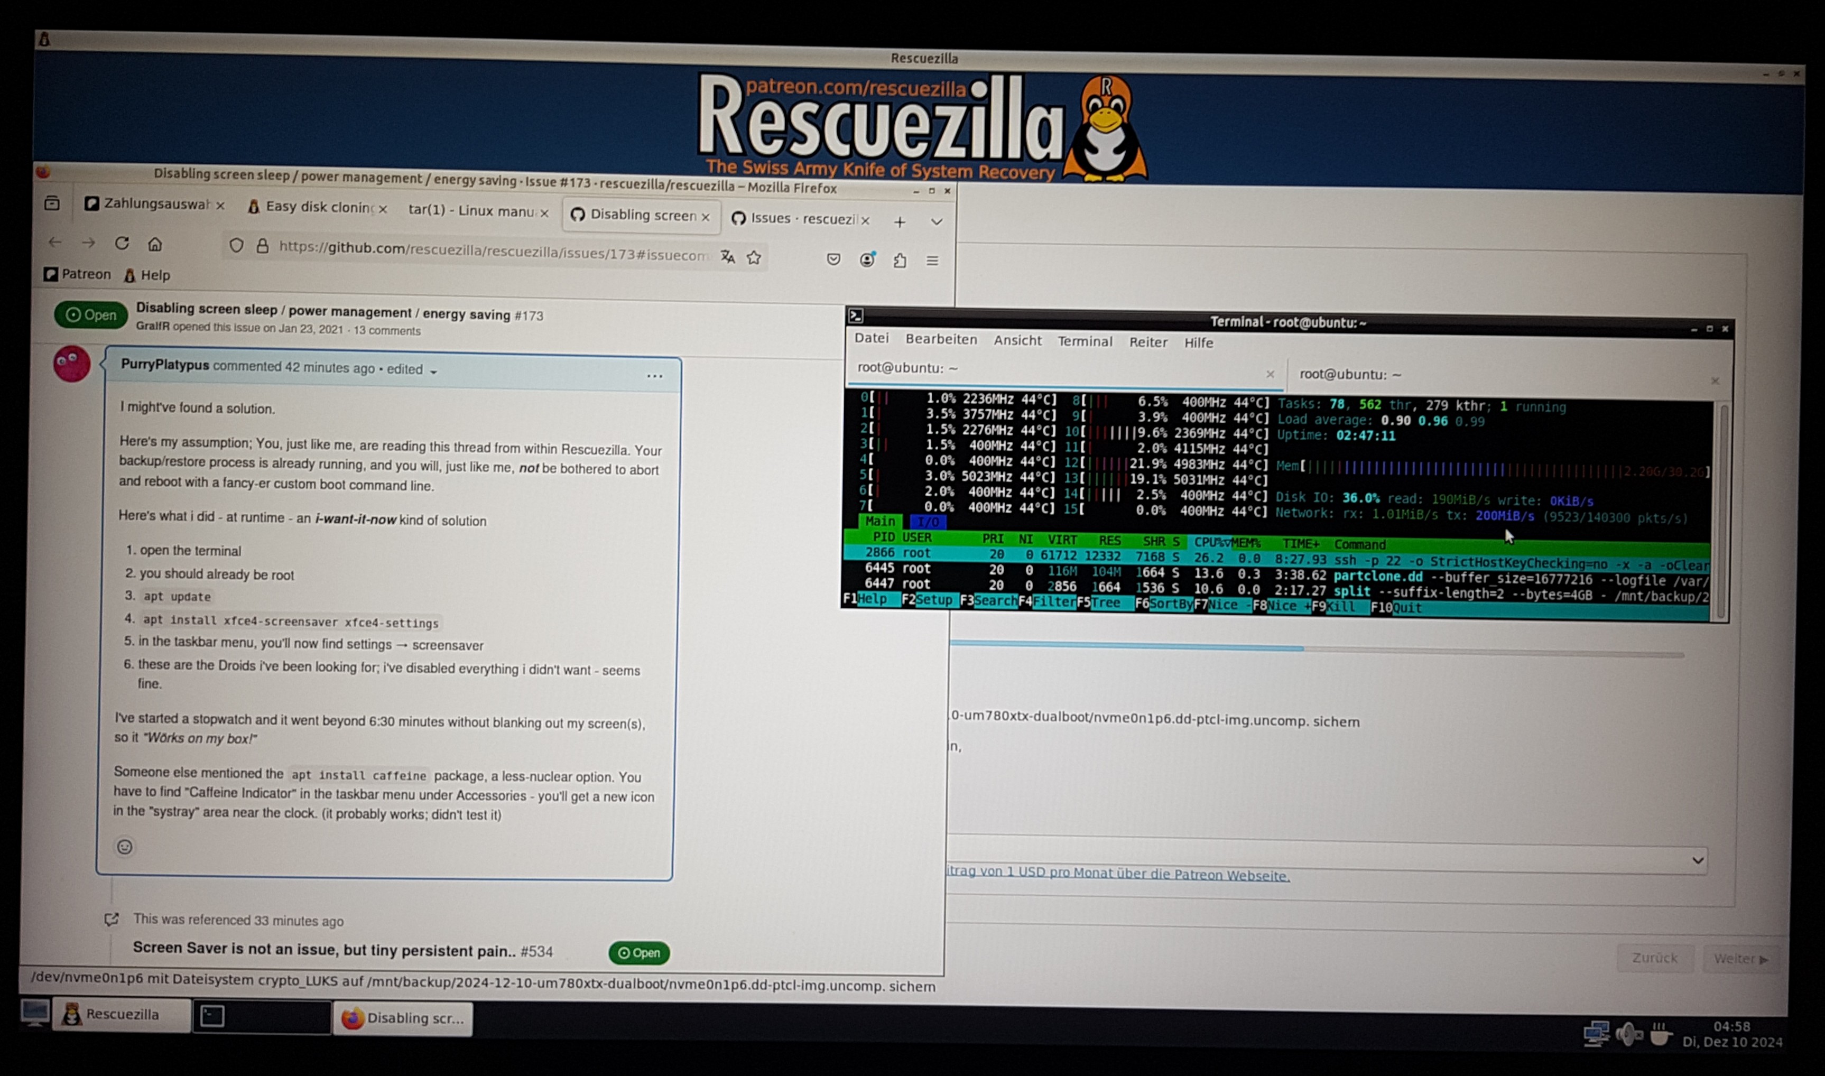This screenshot has width=1825, height=1076.
Task: Open the Hilfe terminal menu
Action: pos(1199,343)
